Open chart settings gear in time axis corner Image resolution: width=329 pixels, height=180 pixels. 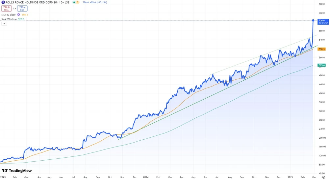click(x=323, y=177)
